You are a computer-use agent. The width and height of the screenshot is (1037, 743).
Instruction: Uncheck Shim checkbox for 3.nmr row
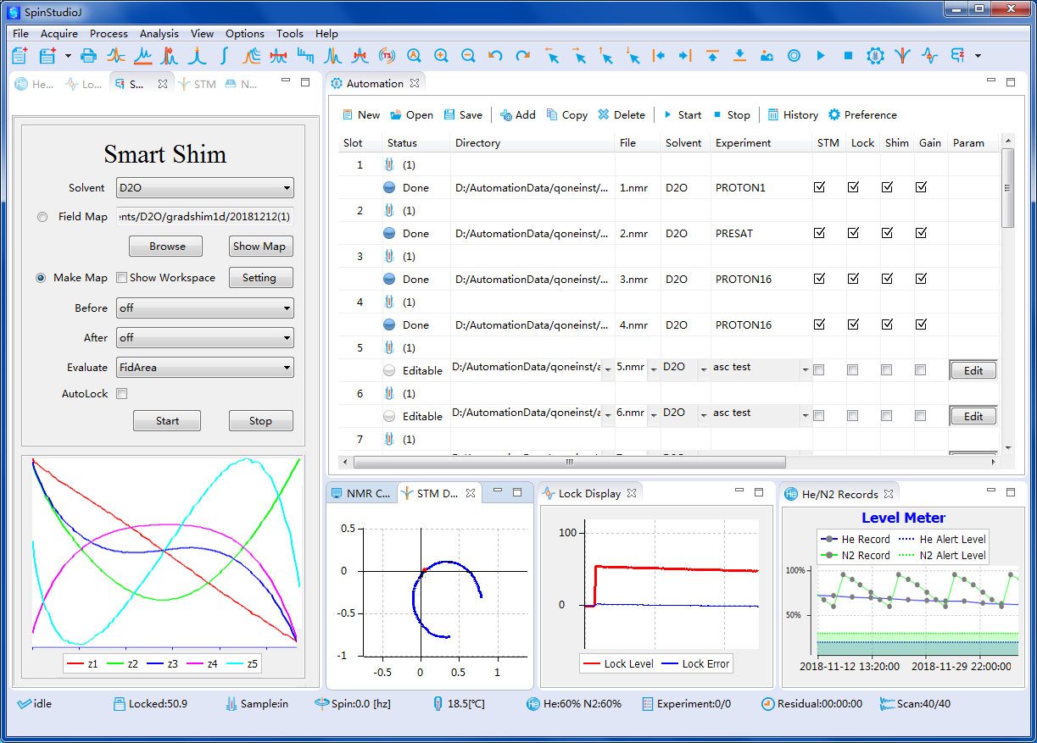pyautogui.click(x=887, y=280)
